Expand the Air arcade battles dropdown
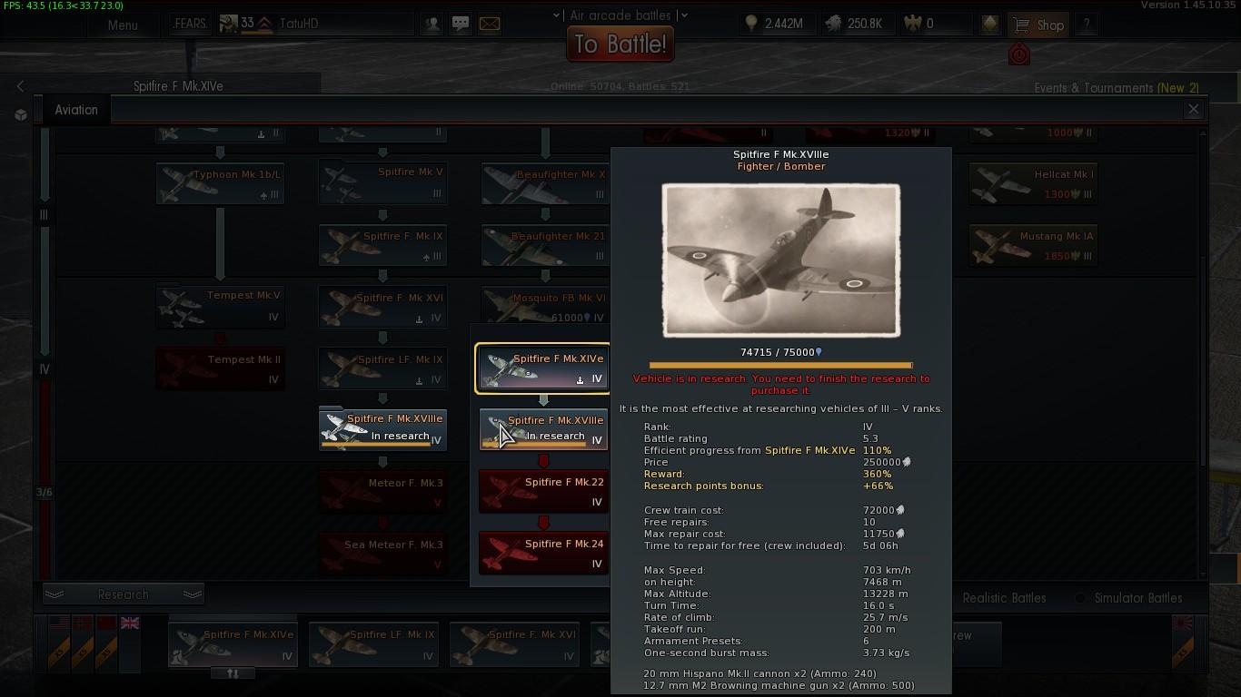The image size is (1241, 697). 620,15
